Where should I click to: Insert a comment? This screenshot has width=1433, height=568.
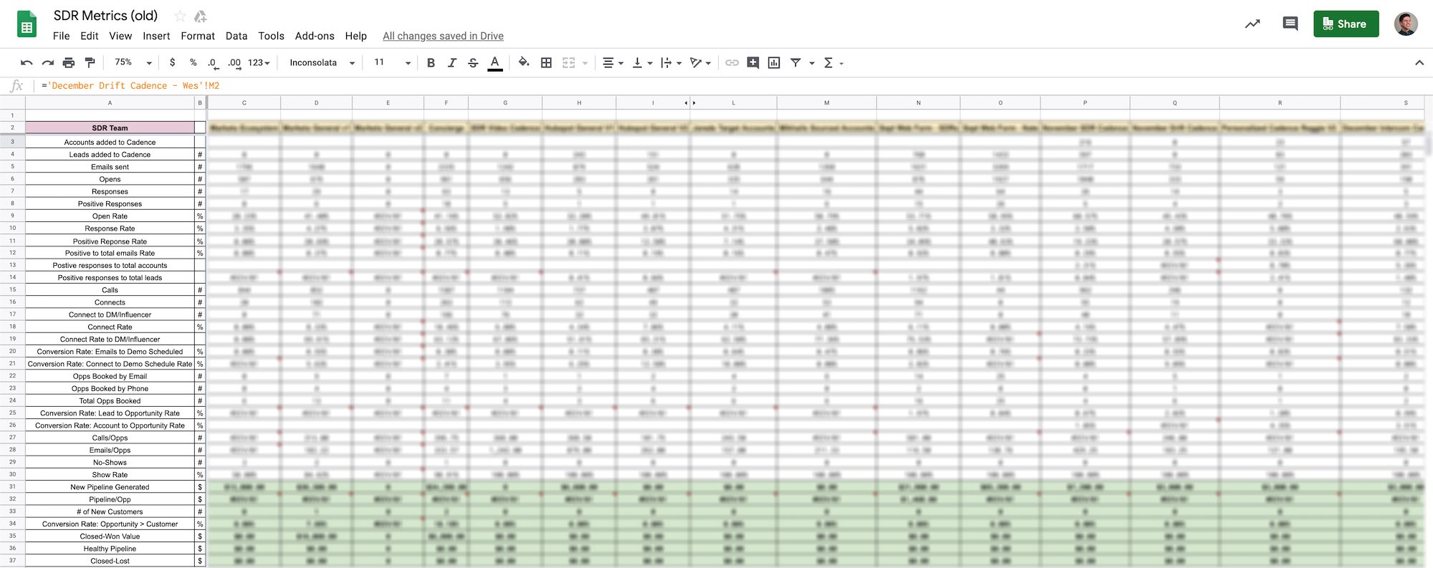coord(753,63)
